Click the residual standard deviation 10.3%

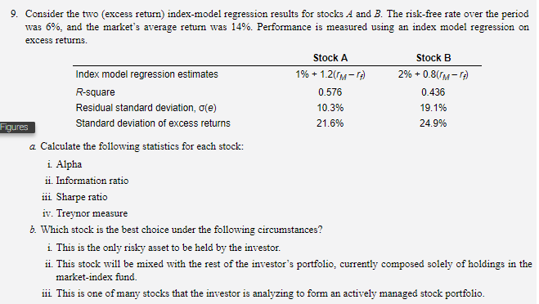[x=330, y=108]
